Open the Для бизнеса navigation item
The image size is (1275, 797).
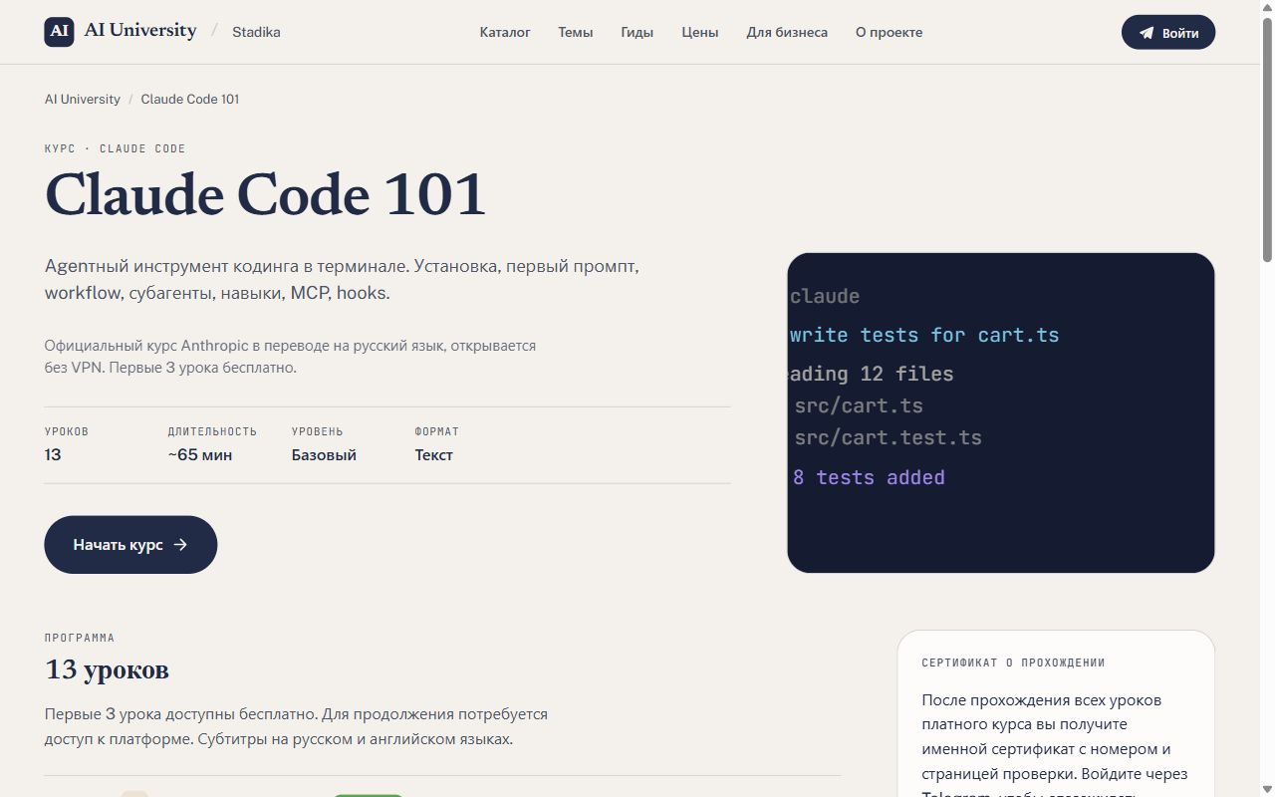787,32
